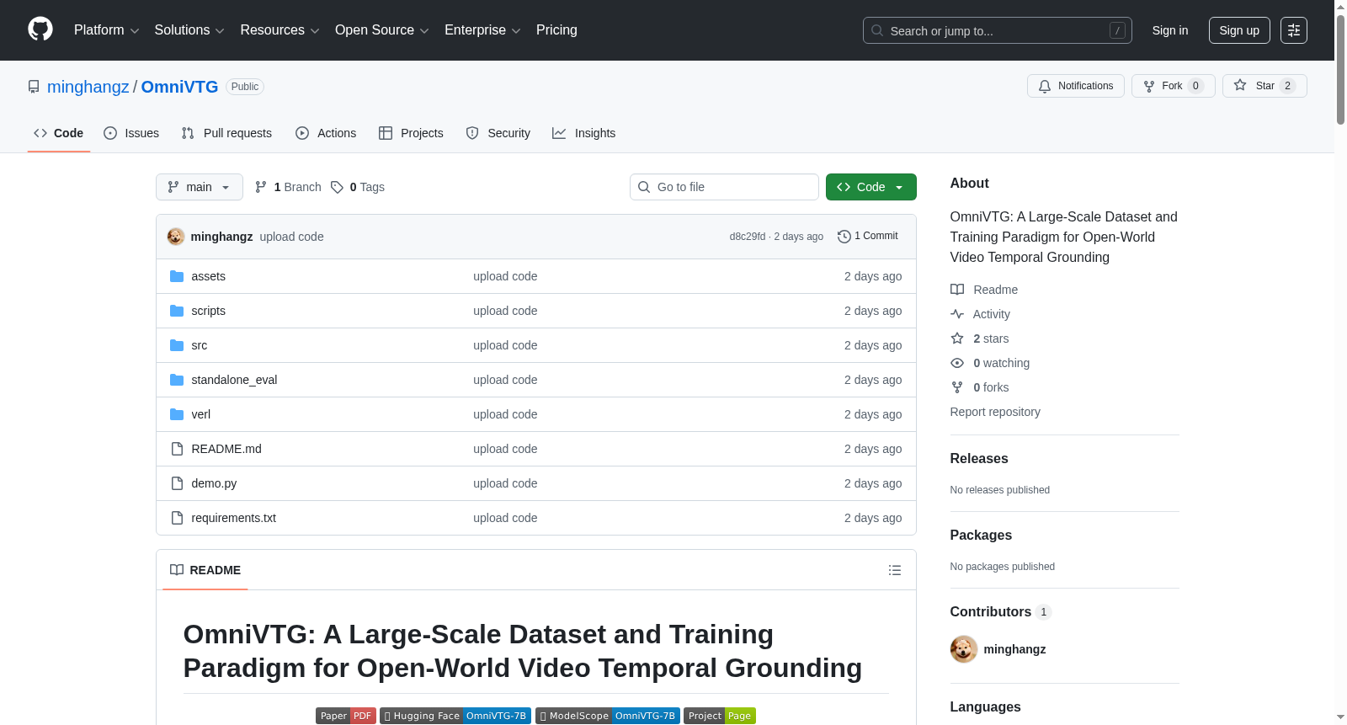Open the OmniVTG repository link
The image size is (1347, 725).
click(x=179, y=87)
